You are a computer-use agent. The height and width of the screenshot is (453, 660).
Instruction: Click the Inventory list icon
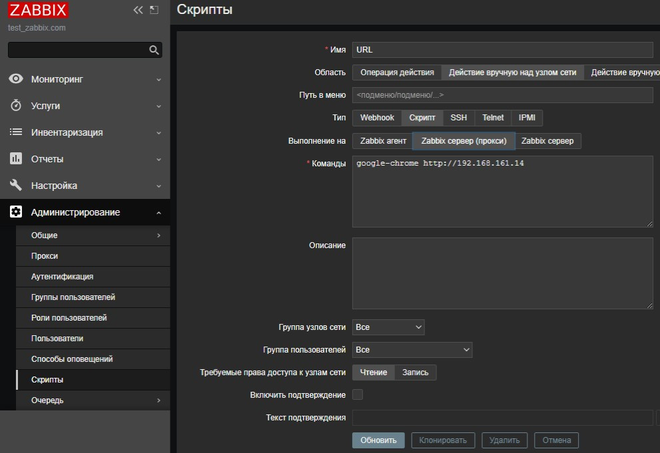tap(16, 132)
